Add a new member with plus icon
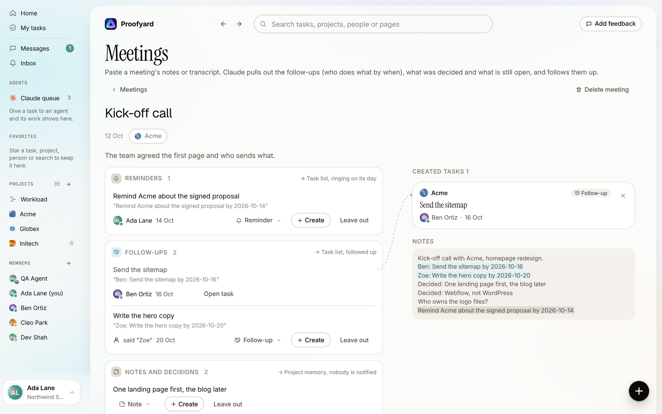 click(x=69, y=263)
